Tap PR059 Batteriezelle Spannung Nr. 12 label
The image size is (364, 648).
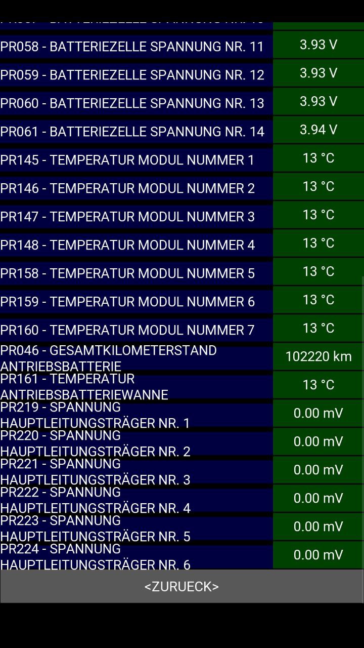point(132,75)
